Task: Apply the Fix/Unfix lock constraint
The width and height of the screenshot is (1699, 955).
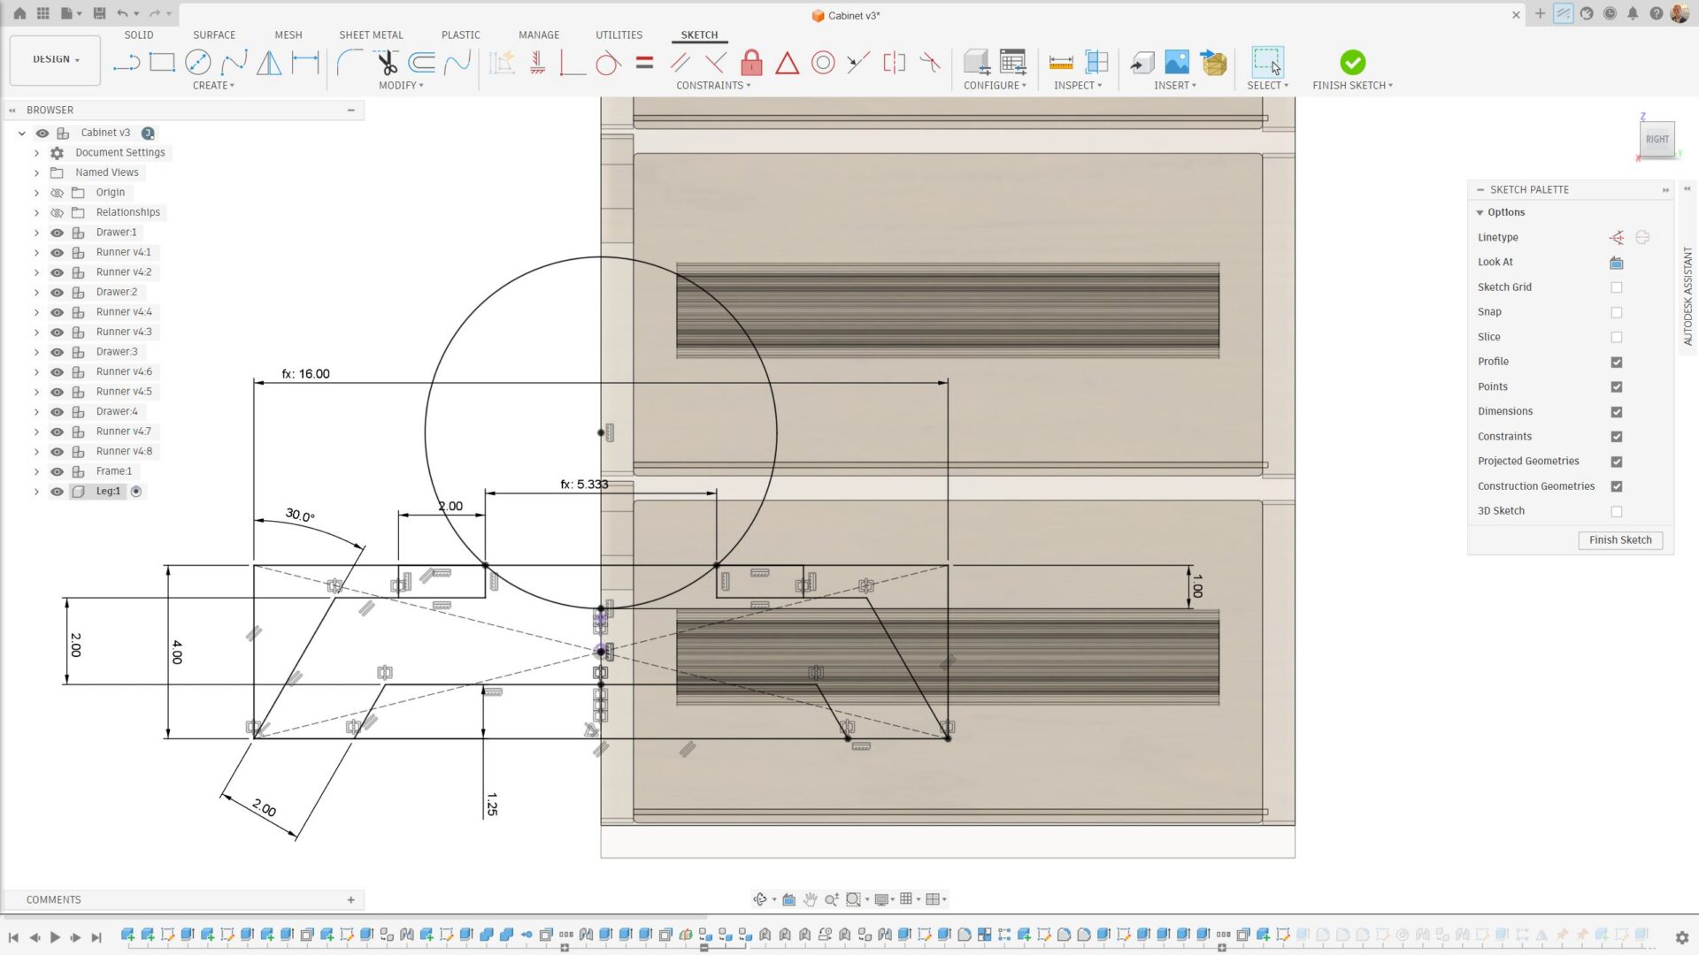Action: click(x=751, y=63)
